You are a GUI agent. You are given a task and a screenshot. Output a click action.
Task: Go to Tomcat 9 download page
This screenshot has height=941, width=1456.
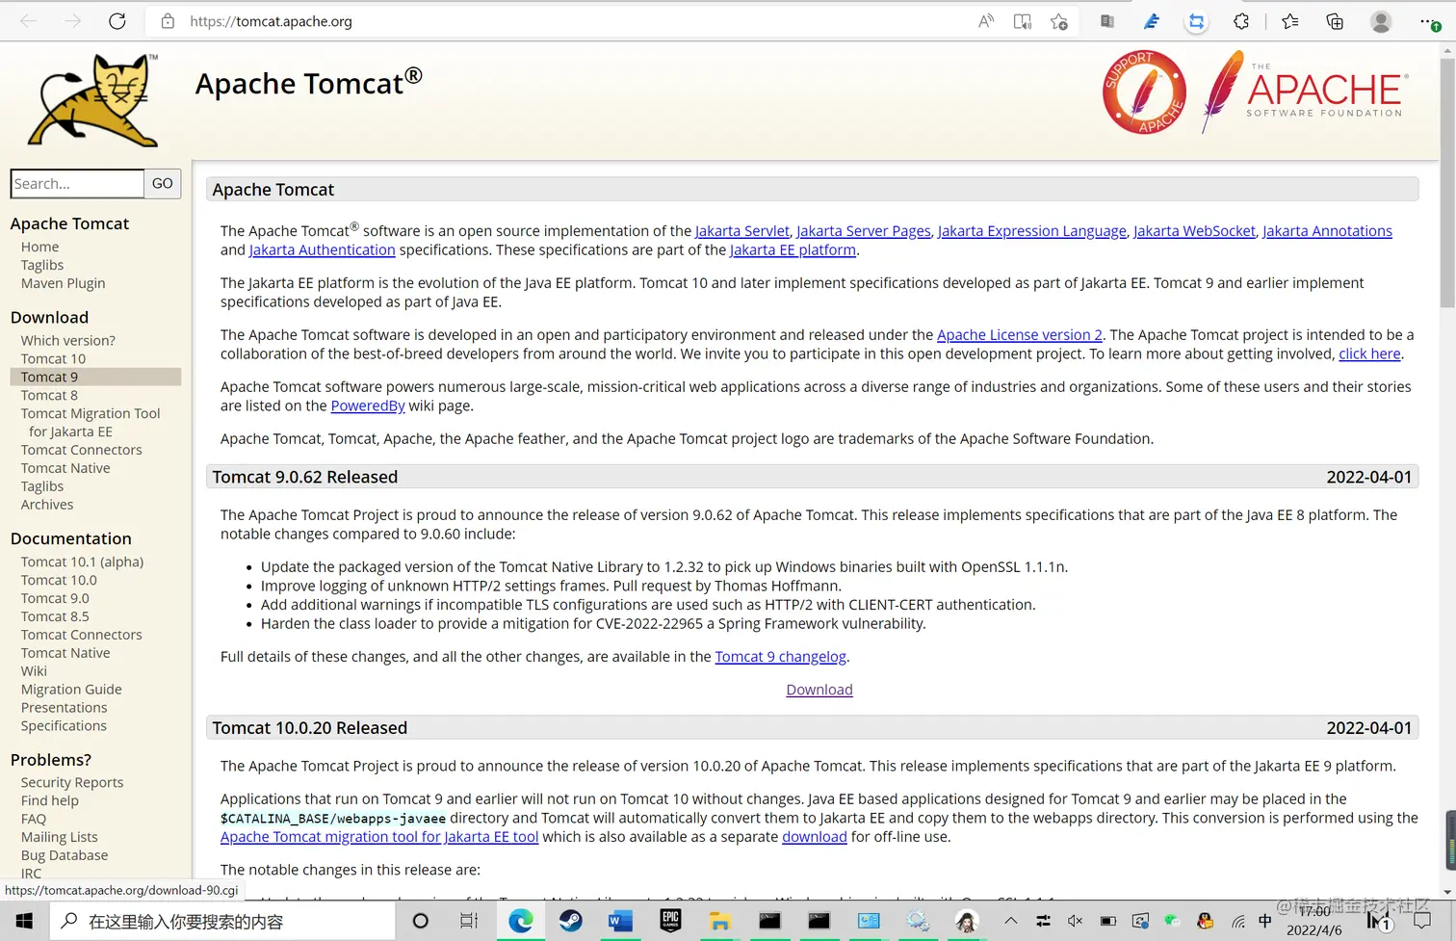pyautogui.click(x=49, y=377)
